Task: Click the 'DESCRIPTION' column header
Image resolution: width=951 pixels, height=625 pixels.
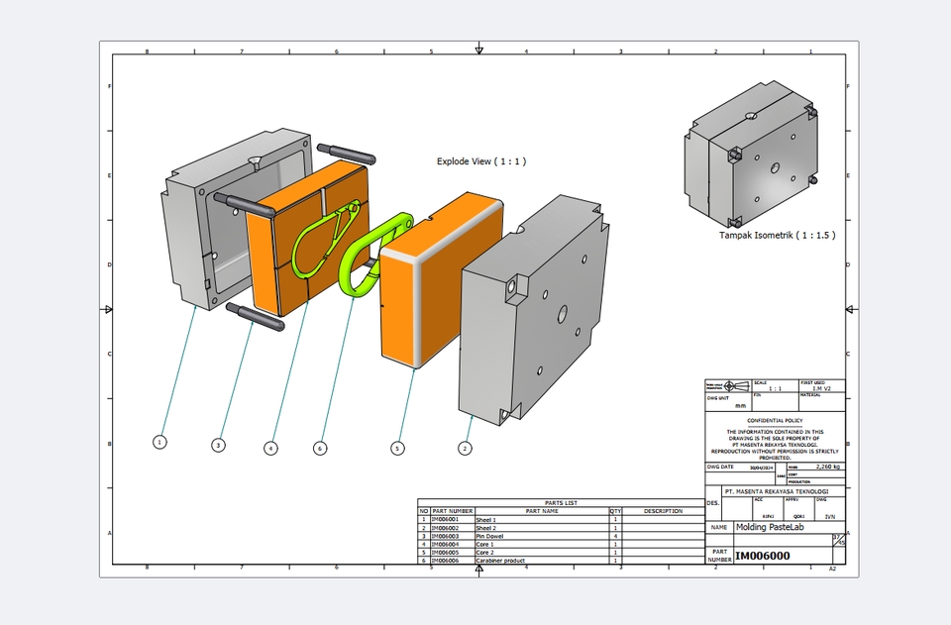Action: coord(663,511)
